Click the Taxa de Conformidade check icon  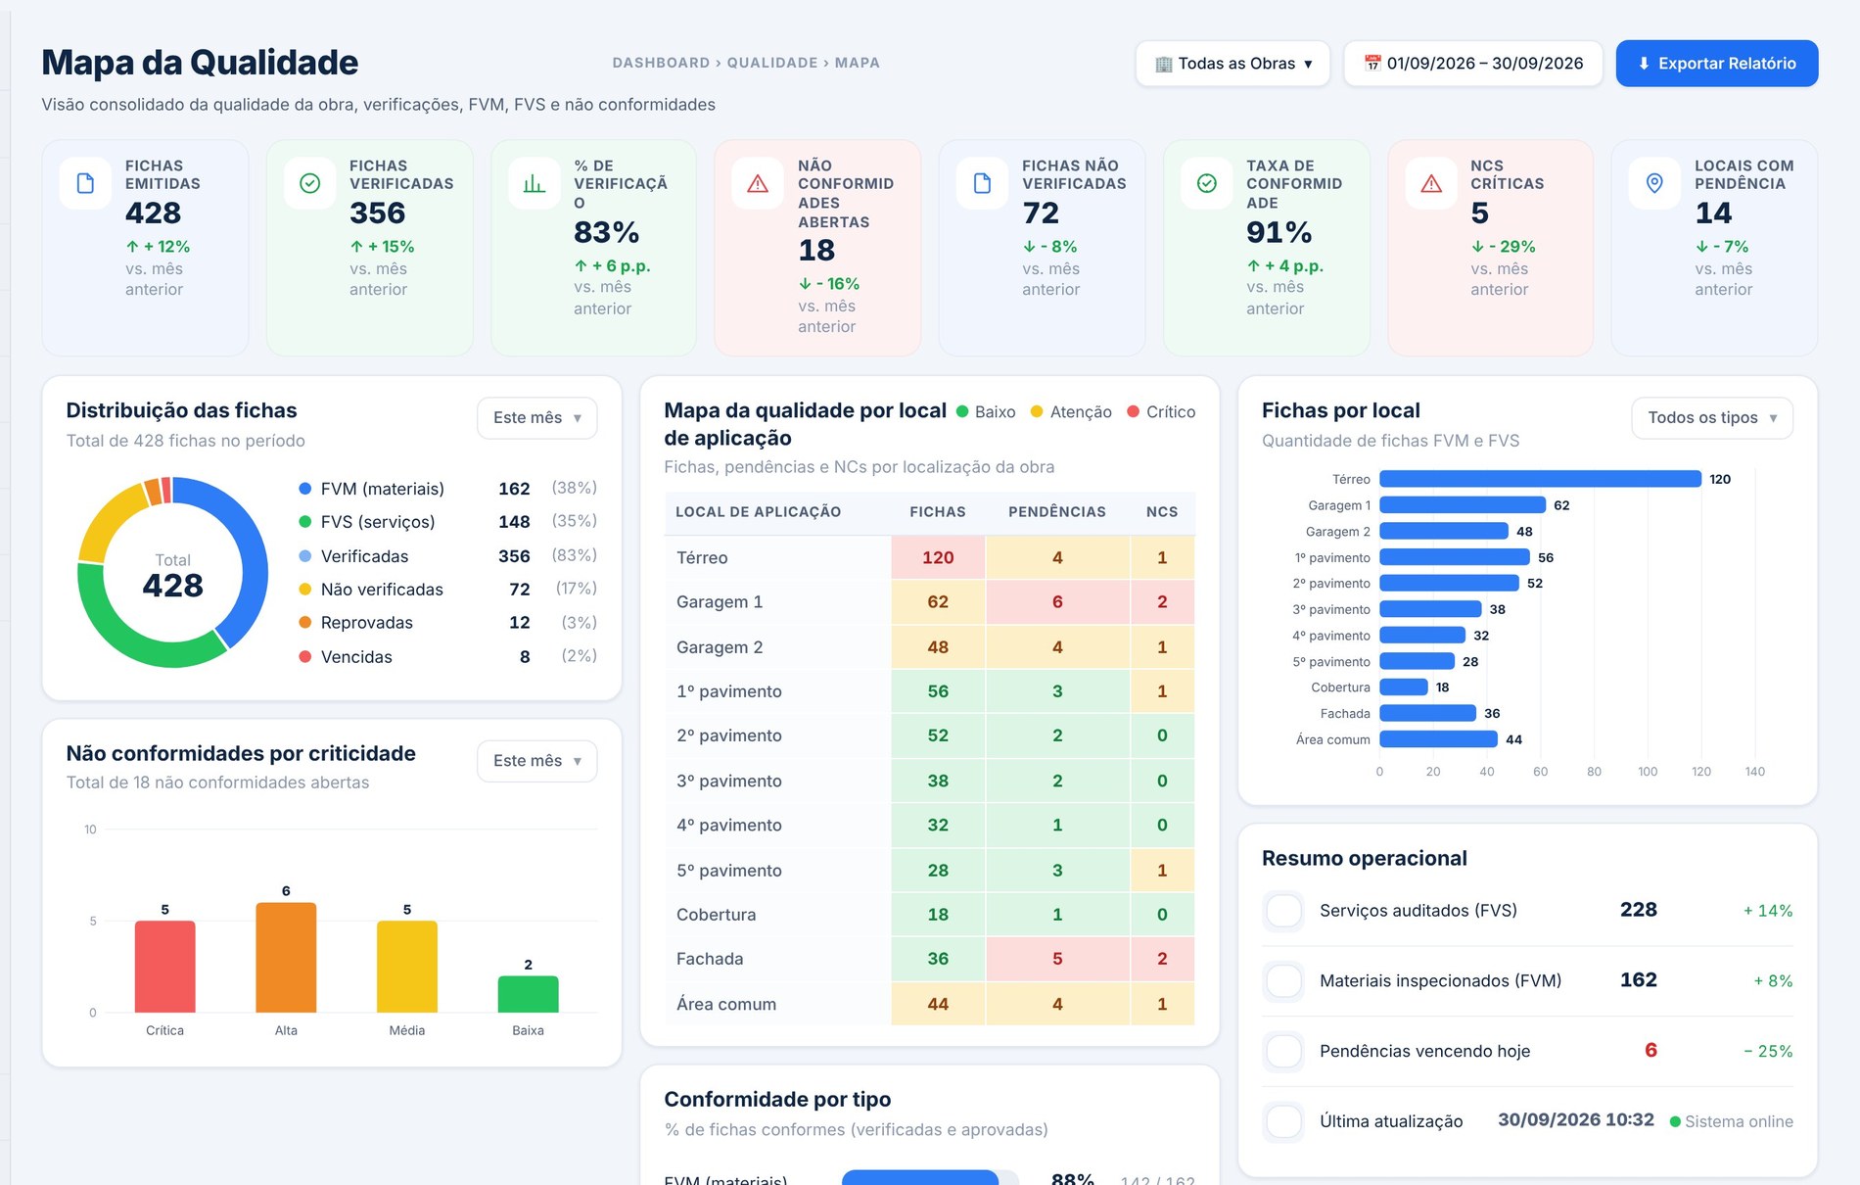pos(1206,183)
